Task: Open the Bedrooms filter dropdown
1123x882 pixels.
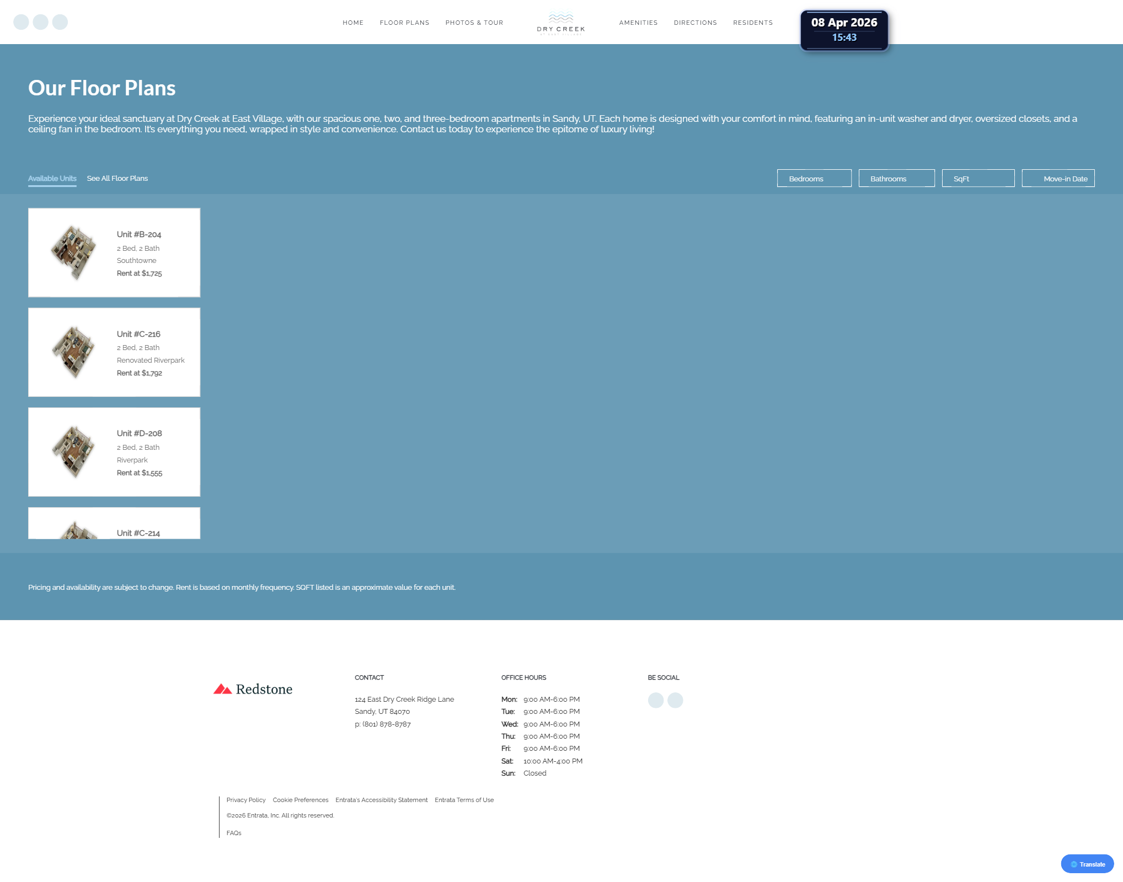Action: [814, 179]
